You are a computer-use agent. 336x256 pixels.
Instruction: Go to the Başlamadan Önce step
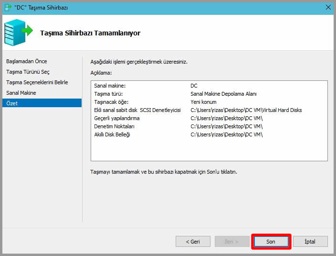[27, 61]
